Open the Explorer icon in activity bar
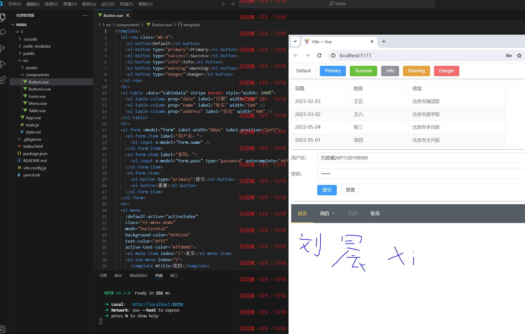Viewport: 525px width, 334px height. (3, 17)
